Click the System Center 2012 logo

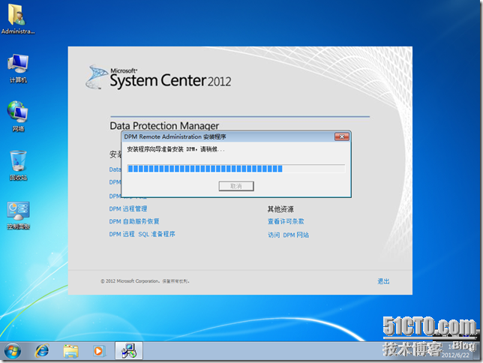(159, 77)
